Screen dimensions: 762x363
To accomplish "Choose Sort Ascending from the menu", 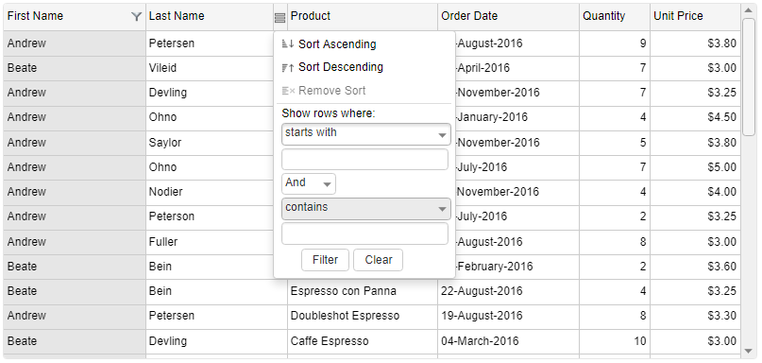I will (x=364, y=44).
